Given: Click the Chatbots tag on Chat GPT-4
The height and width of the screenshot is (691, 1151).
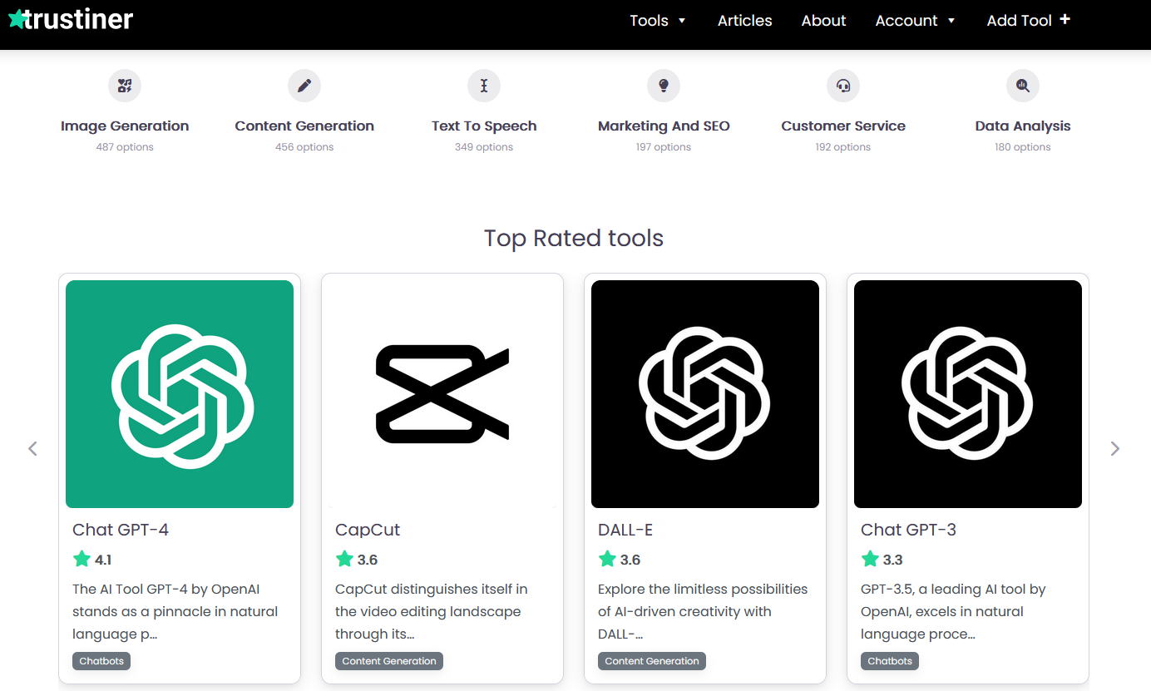Looking at the screenshot, I should tap(101, 661).
